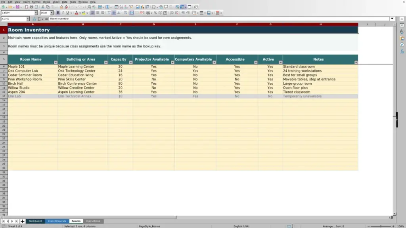Toggle the AutoFilter funnel icon
Viewport: 406px width, 228px height.
(131, 7)
